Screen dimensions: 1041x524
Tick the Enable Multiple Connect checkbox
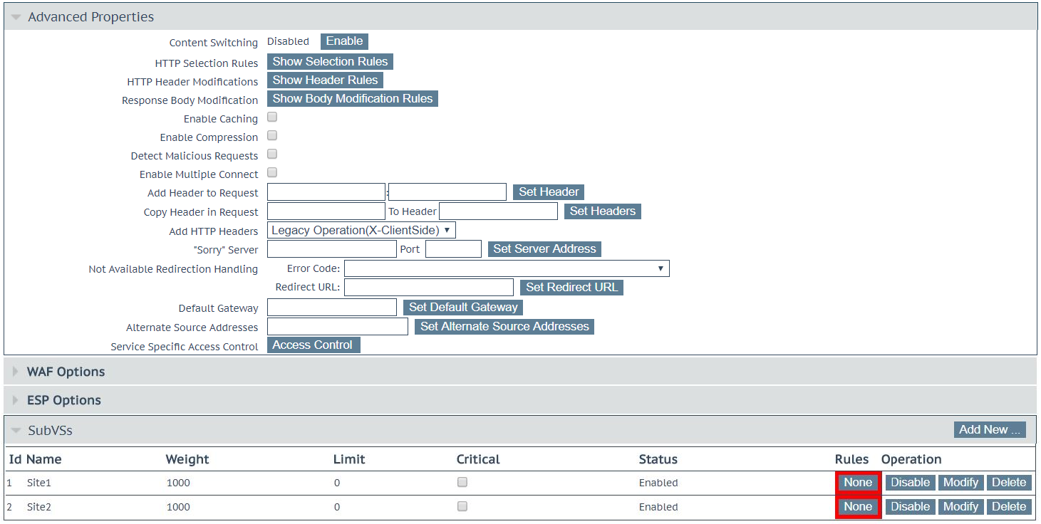(272, 173)
